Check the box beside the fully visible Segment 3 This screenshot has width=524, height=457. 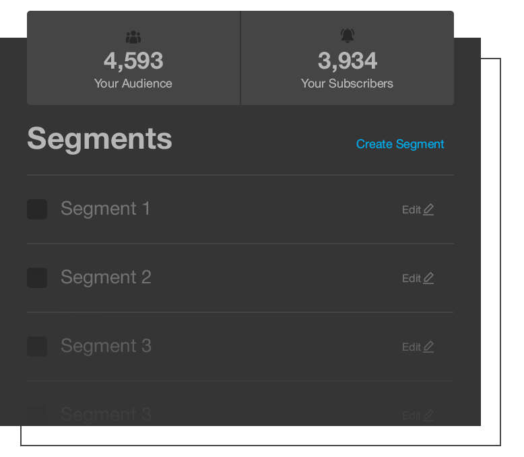[37, 347]
